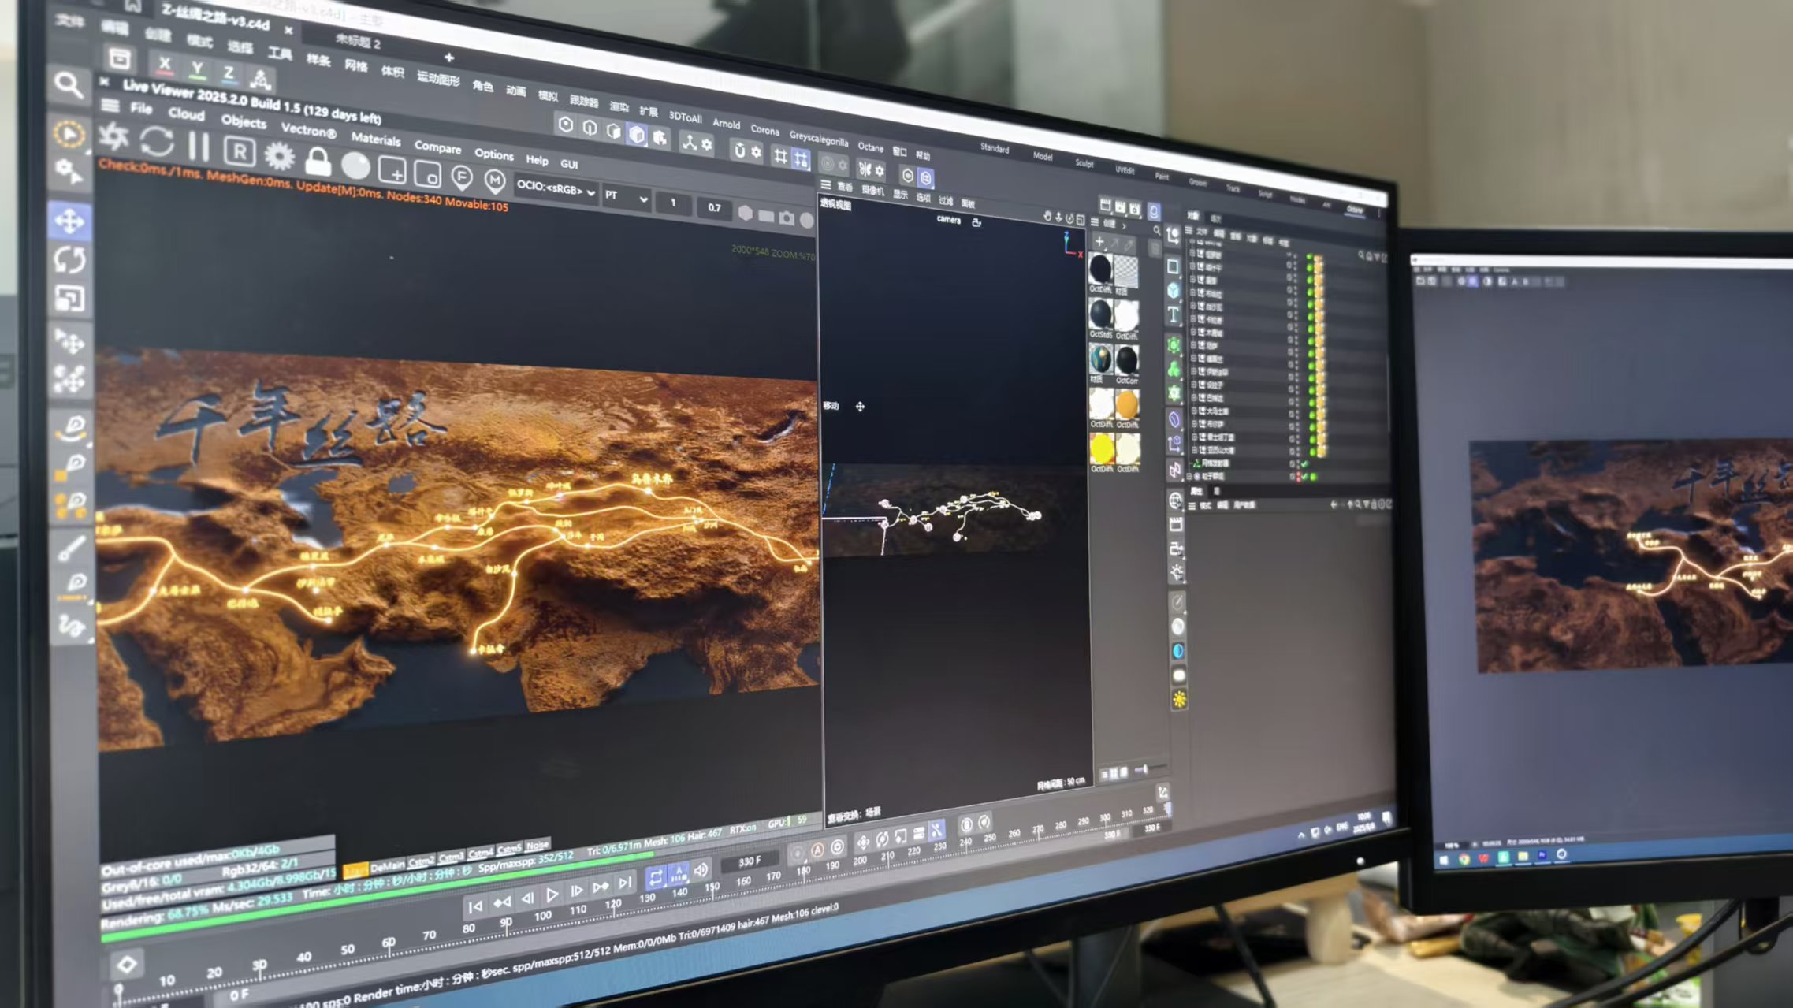Open the PT kernel dropdown

coord(627,197)
